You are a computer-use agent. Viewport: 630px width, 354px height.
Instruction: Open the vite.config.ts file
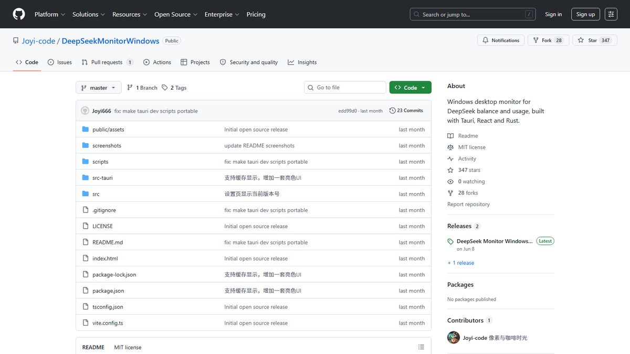[x=108, y=323]
